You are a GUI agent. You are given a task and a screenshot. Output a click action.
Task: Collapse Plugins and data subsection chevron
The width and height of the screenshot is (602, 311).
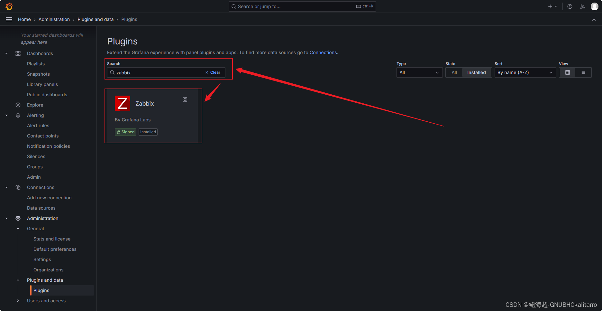click(18, 280)
